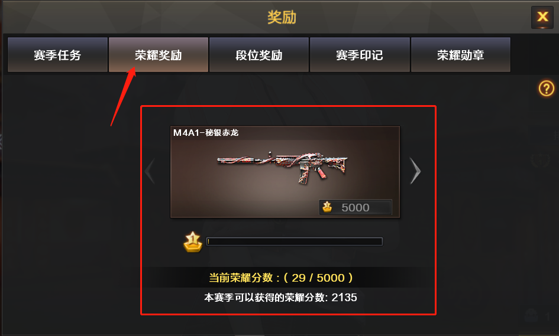
Task: View the 荣耀勋章 tab
Action: [x=461, y=55]
